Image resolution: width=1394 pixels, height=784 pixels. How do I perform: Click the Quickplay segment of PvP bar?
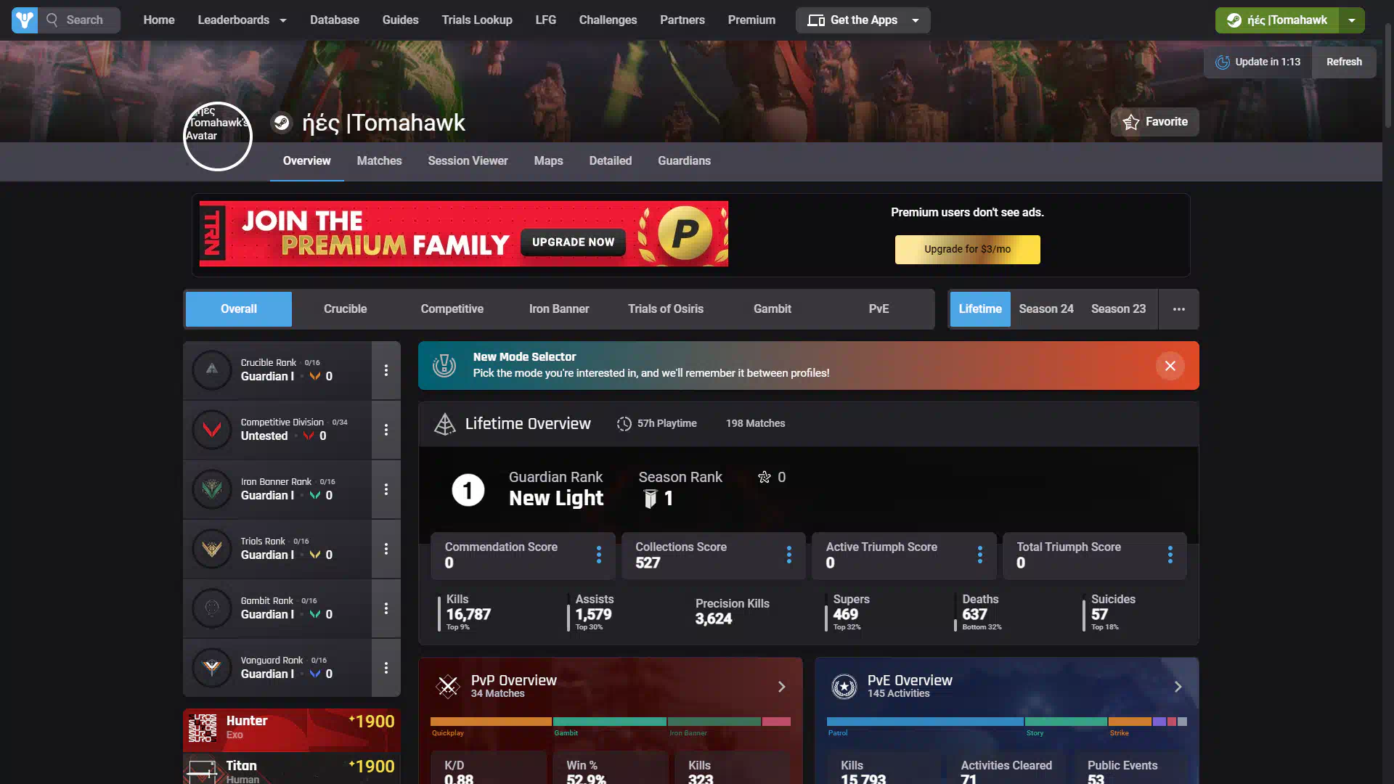(491, 722)
